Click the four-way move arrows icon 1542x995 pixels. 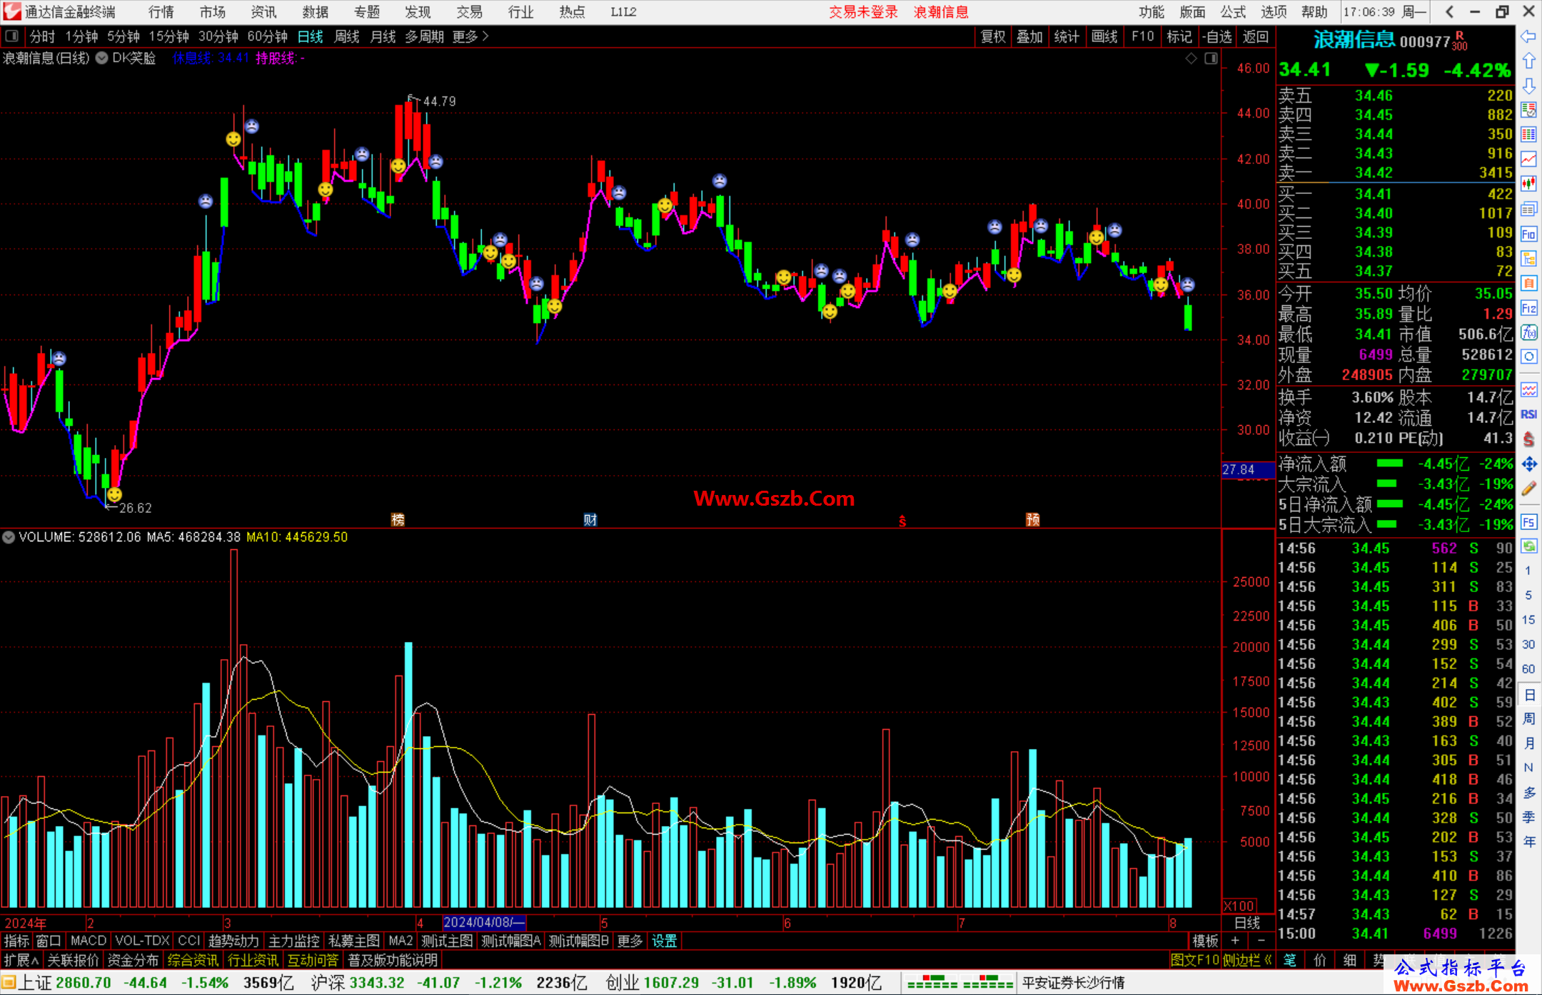(1528, 464)
